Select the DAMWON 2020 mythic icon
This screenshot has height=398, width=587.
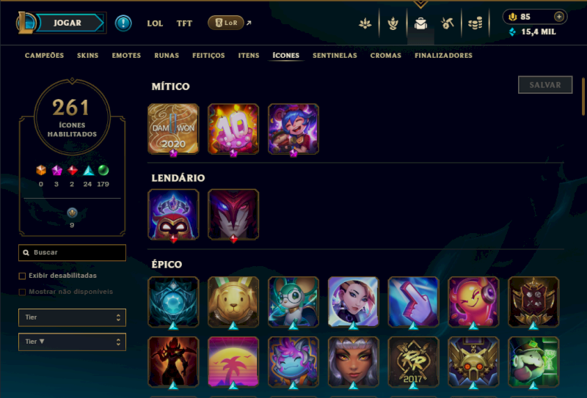pos(173,129)
